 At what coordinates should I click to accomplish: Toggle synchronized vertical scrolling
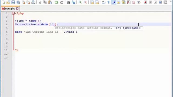click(92, 2)
